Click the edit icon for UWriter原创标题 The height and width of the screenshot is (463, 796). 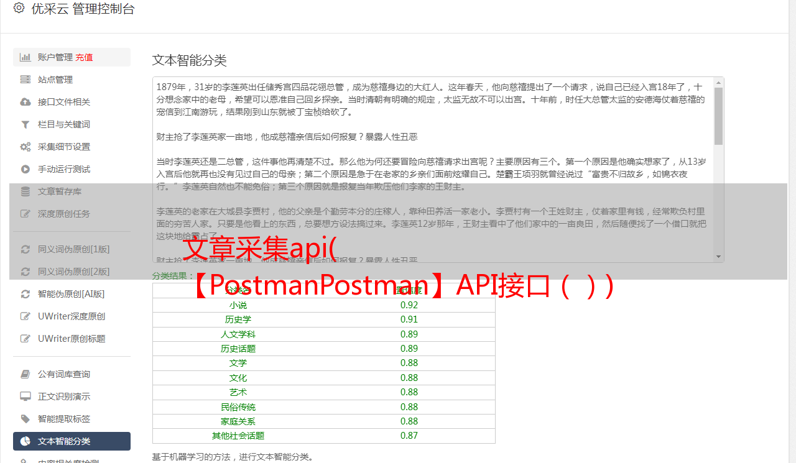(25, 339)
